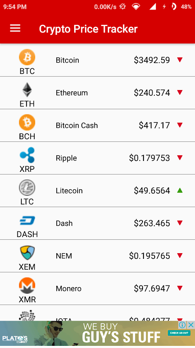The image size is (195, 348).
Task: Tap the Monero XMR icon
Action: 27,285
